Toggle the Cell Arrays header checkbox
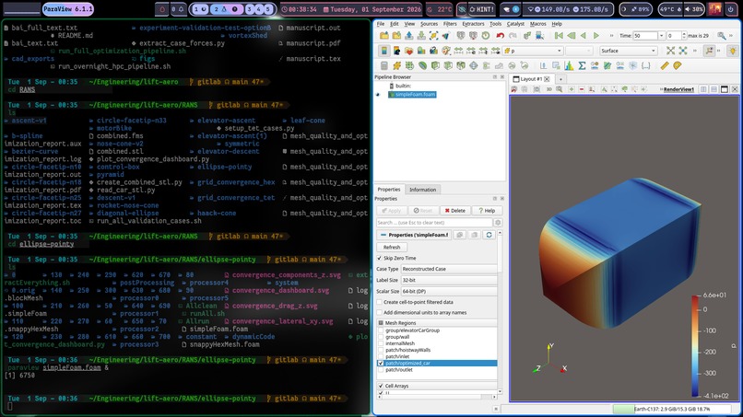 pos(381,386)
